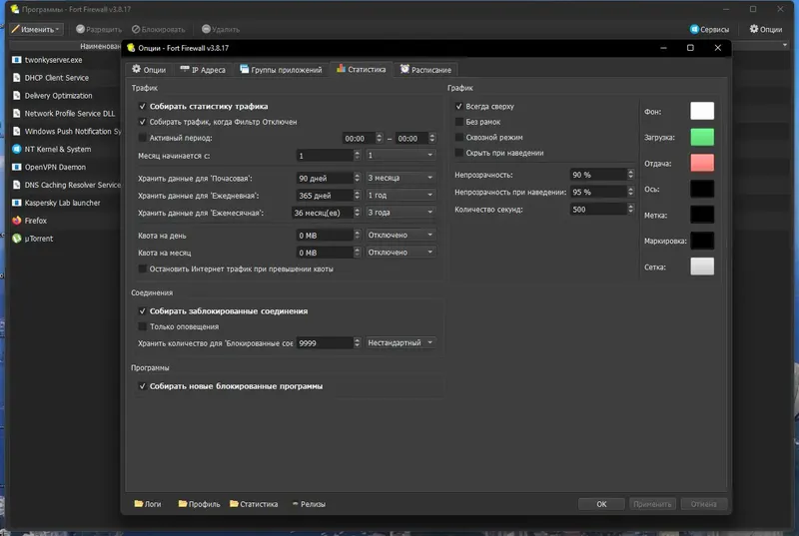Image resolution: width=799 pixels, height=536 pixels.
Task: Click the Статистика folder icon at bottom
Action: click(x=234, y=503)
